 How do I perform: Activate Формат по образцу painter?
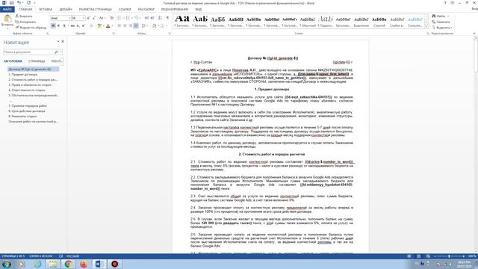[31, 28]
